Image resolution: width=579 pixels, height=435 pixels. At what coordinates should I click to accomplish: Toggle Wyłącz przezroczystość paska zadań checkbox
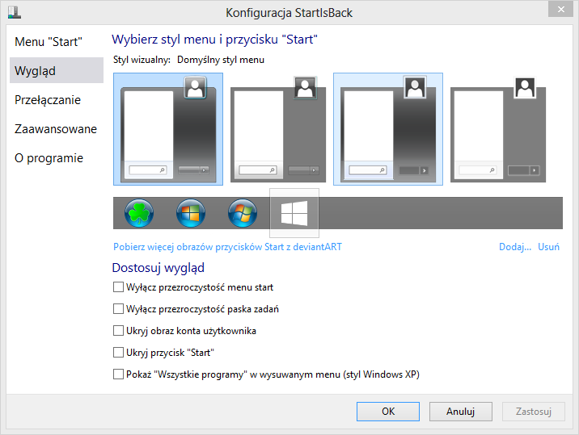coord(118,308)
